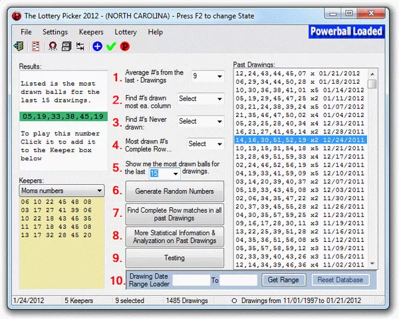Viewport: 399px width, 319px height.
Task: Click the swap arrows toolbar icon
Action: tap(80, 46)
